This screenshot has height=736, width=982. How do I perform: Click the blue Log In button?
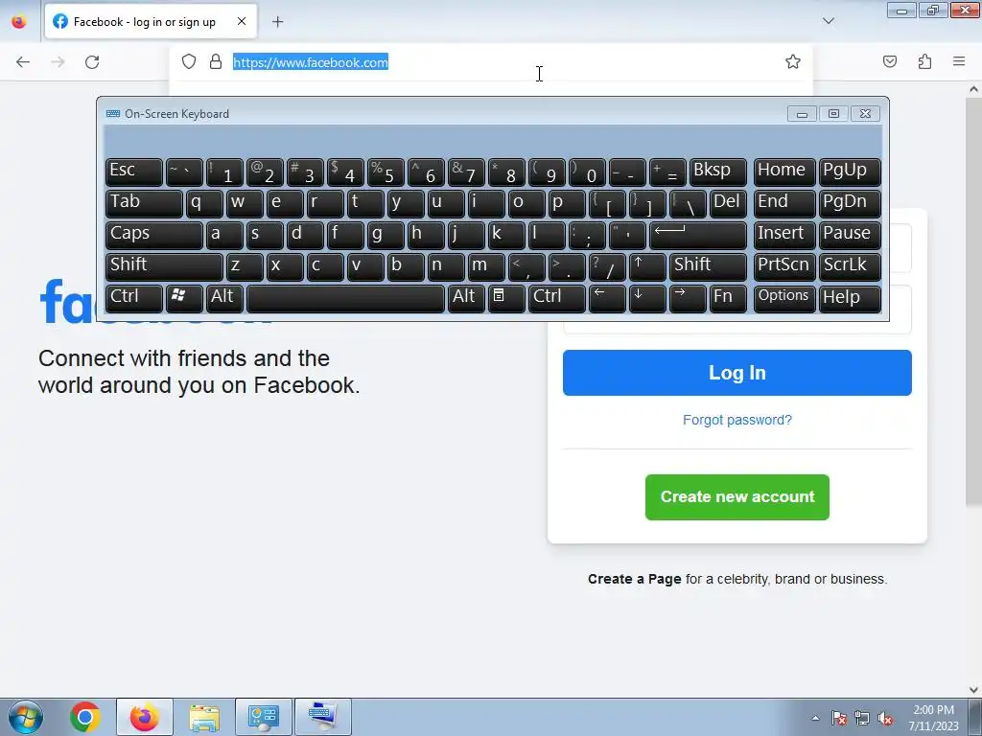coord(737,373)
